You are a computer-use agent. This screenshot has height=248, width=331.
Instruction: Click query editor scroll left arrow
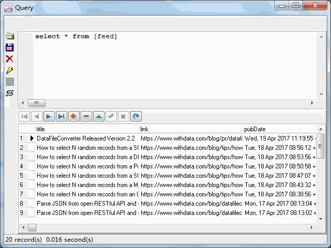pos(23,103)
